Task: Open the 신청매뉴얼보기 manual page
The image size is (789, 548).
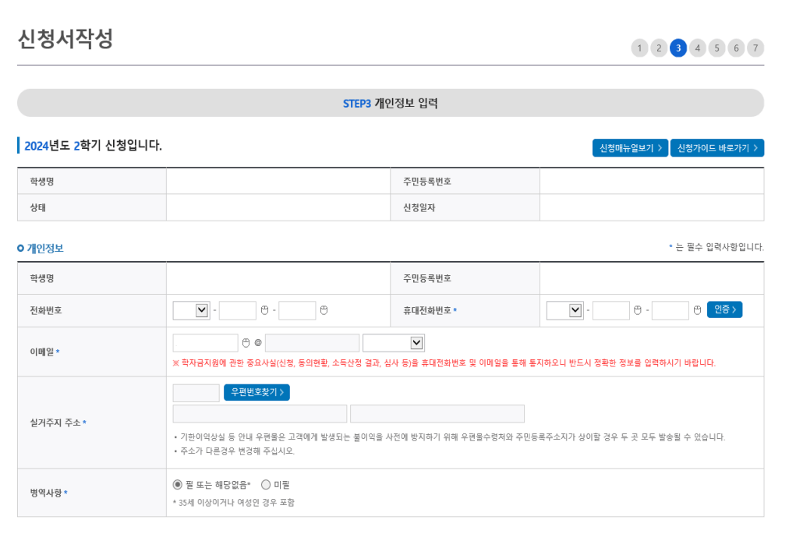Action: tap(629, 147)
